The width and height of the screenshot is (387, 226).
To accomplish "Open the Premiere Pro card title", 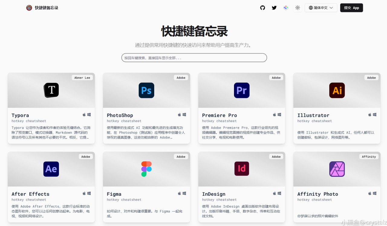I will [x=220, y=115].
